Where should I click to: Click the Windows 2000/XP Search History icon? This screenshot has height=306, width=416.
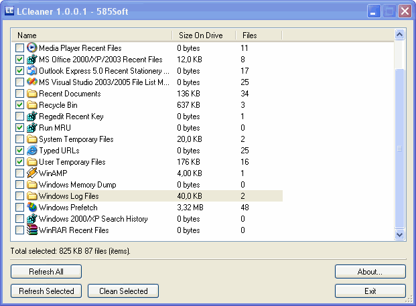32,219
